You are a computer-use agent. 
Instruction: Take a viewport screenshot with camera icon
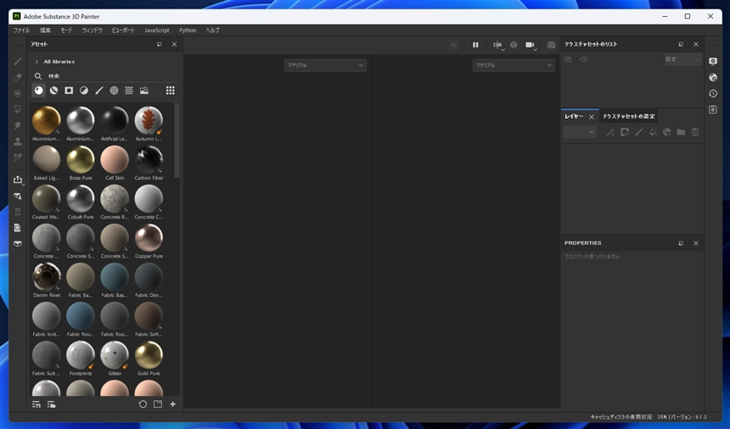551,45
